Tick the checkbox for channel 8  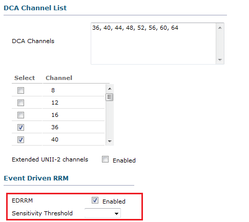click(x=20, y=90)
